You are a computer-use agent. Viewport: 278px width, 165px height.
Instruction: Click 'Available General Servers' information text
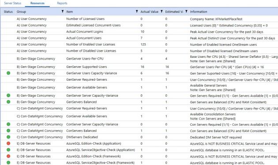[x=208, y=85]
